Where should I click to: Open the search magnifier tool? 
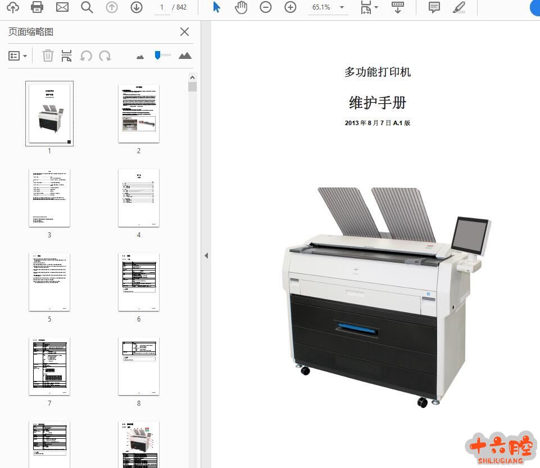87,7
